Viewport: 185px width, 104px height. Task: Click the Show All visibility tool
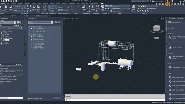coord(103,8)
